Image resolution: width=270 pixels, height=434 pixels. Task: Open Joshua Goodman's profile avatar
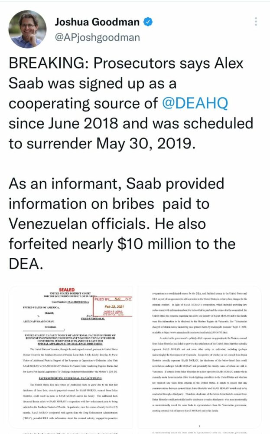(27, 29)
